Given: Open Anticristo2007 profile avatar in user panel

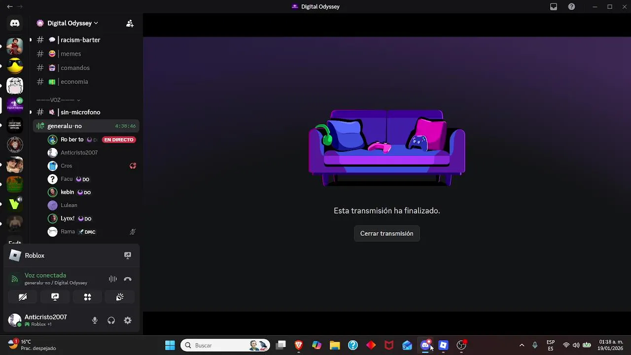Looking at the screenshot, I should [15, 320].
